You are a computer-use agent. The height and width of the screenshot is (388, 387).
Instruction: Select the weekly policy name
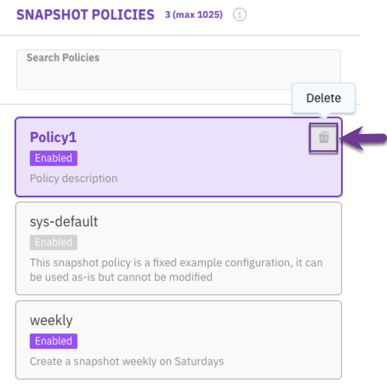click(x=51, y=320)
